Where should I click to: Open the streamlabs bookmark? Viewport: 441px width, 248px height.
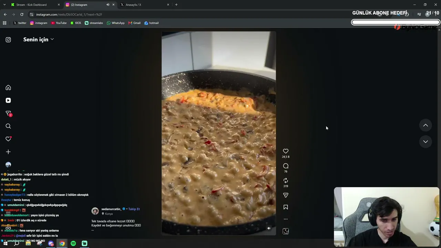pos(94,23)
